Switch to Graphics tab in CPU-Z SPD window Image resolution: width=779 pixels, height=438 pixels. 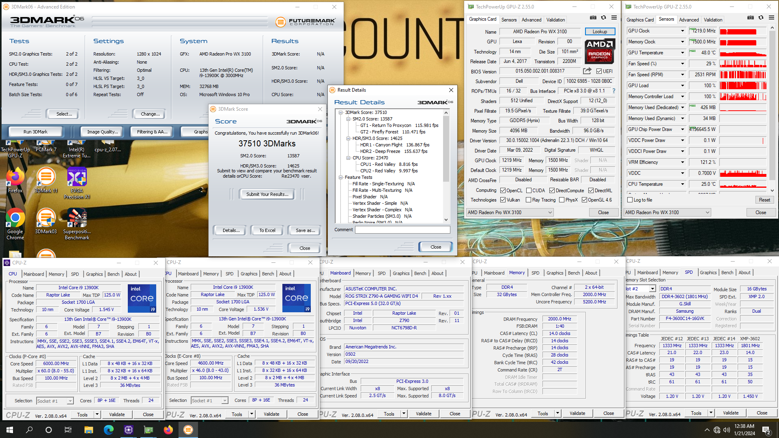click(708, 273)
